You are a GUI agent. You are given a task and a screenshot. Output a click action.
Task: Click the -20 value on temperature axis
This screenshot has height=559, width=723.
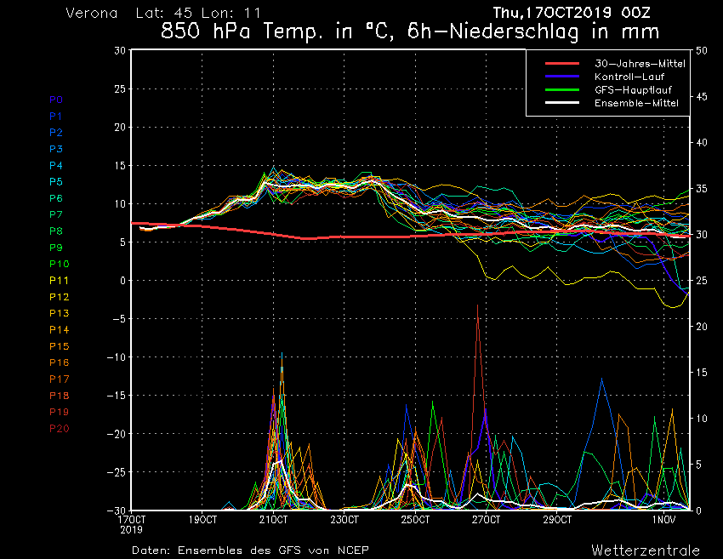tap(117, 434)
